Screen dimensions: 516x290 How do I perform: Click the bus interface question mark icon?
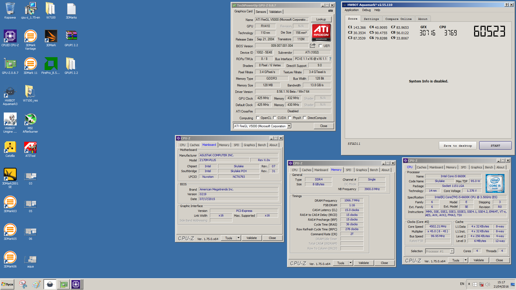point(330,59)
